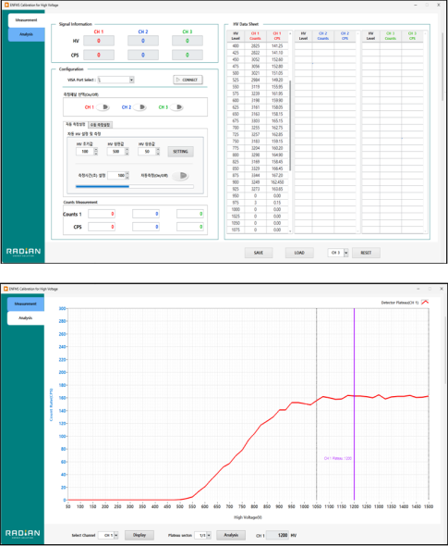Screen dimensions: 448x546
Task: Click the 'CH 1 Plateau :1200' annotation on the chart
Action: tap(337, 458)
